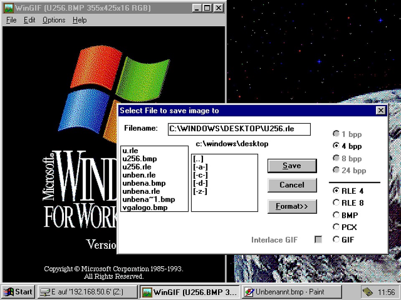The width and height of the screenshot is (401, 300).
Task: Pick the PCX format radio button
Action: tap(336, 227)
